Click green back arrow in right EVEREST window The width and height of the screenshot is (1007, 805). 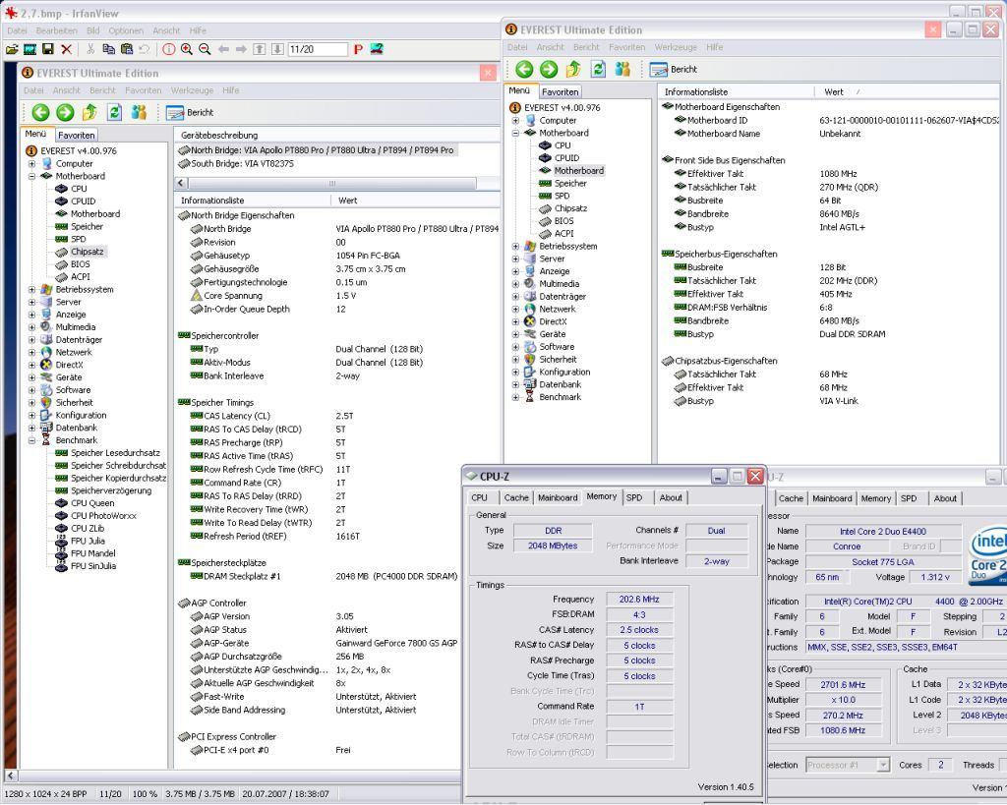pos(524,70)
